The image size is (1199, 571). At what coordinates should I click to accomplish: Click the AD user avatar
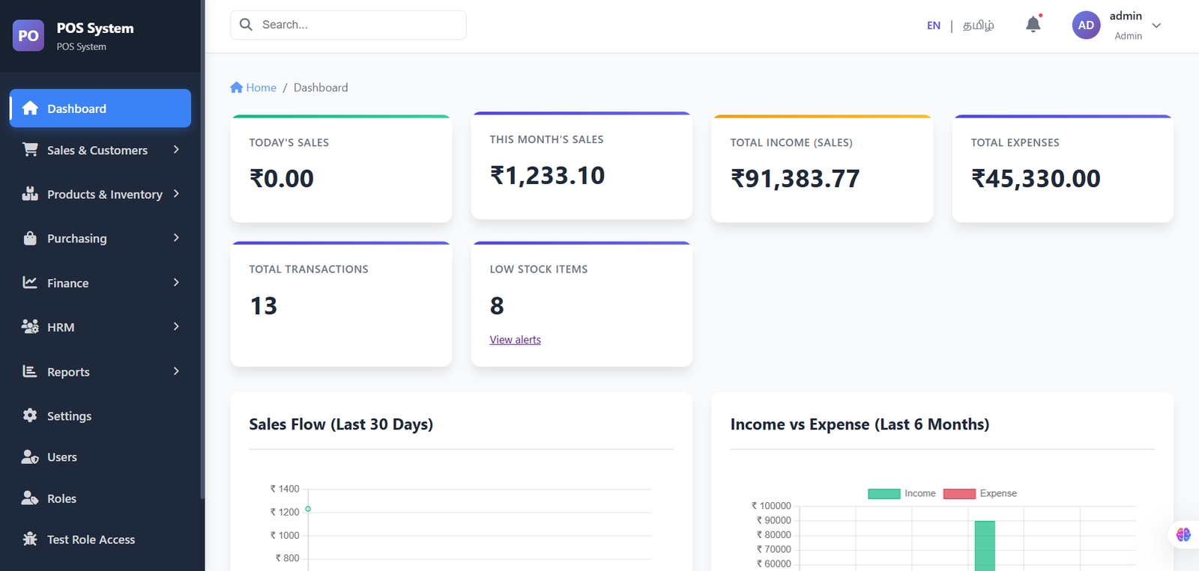point(1086,25)
